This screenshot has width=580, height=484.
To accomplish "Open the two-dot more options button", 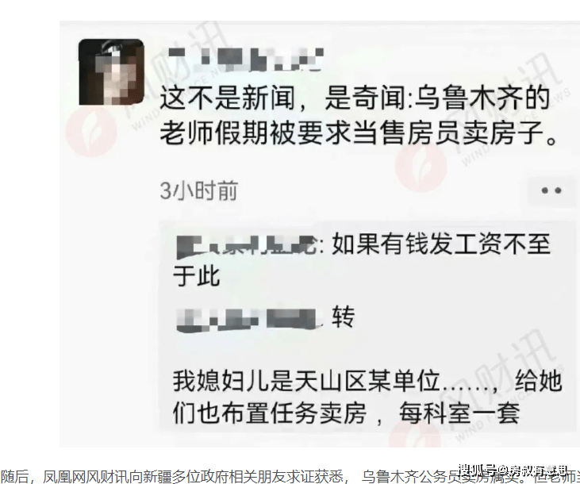I will tap(551, 190).
